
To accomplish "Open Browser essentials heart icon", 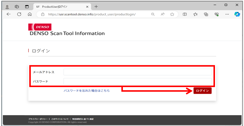I will [x=217, y=14].
